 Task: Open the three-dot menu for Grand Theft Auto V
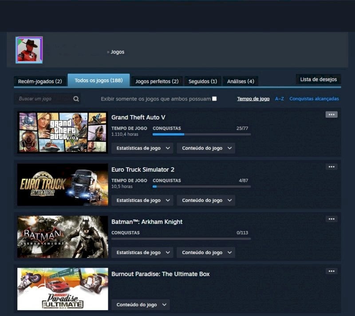click(x=331, y=115)
